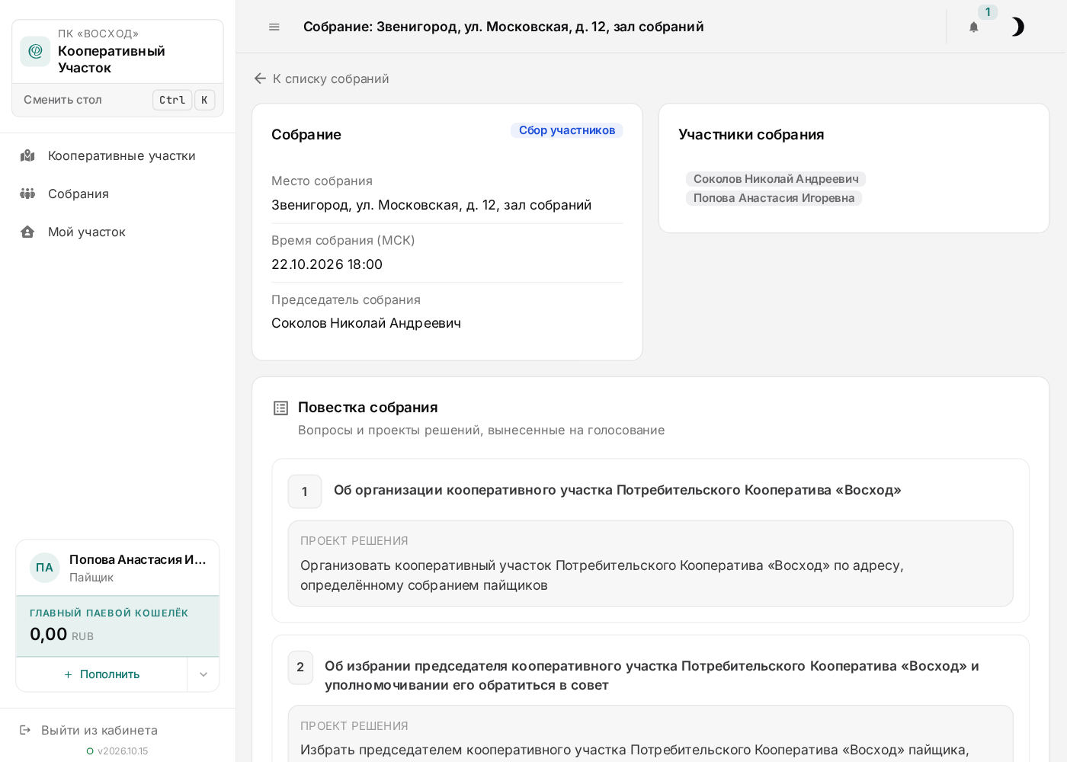
Task: Click agenda title about organizing кооперативного участка
Action: [x=617, y=490]
